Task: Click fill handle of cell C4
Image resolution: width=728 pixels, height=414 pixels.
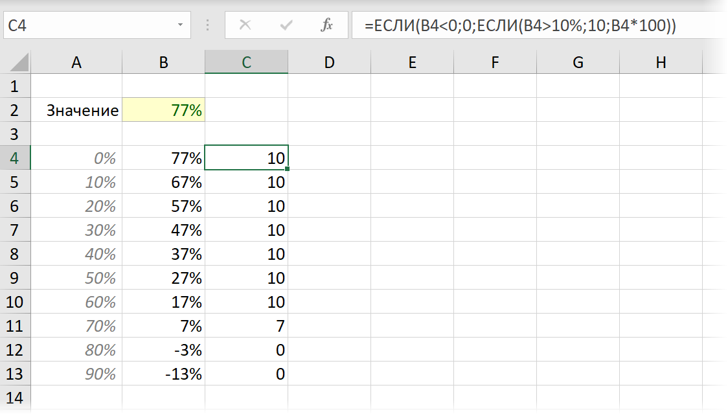Action: pos(288,169)
